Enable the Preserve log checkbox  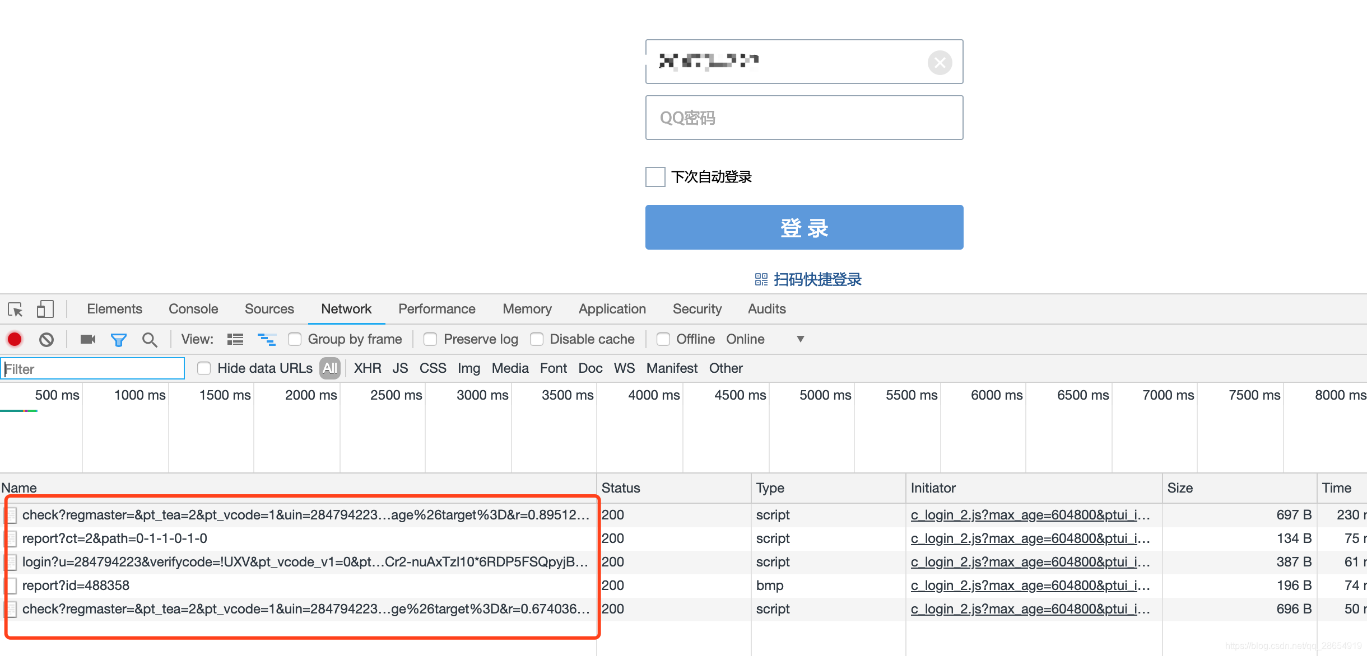430,339
